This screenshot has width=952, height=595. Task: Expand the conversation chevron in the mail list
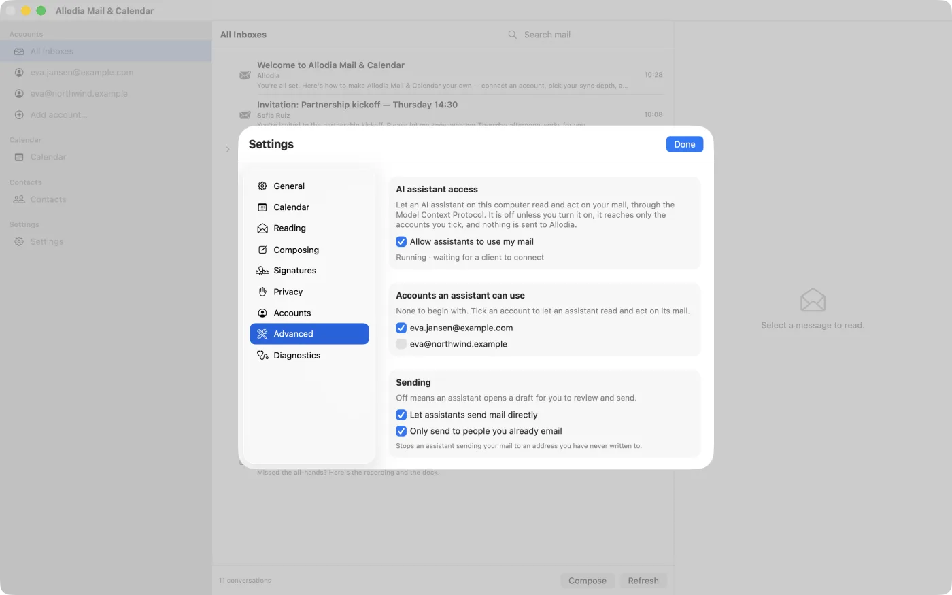click(228, 149)
